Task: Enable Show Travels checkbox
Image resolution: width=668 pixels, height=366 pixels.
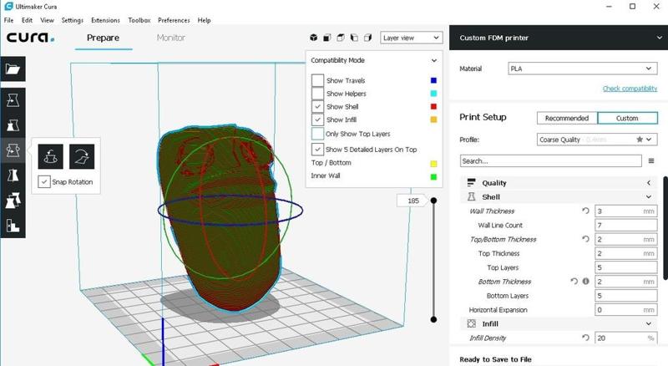Action: point(317,80)
